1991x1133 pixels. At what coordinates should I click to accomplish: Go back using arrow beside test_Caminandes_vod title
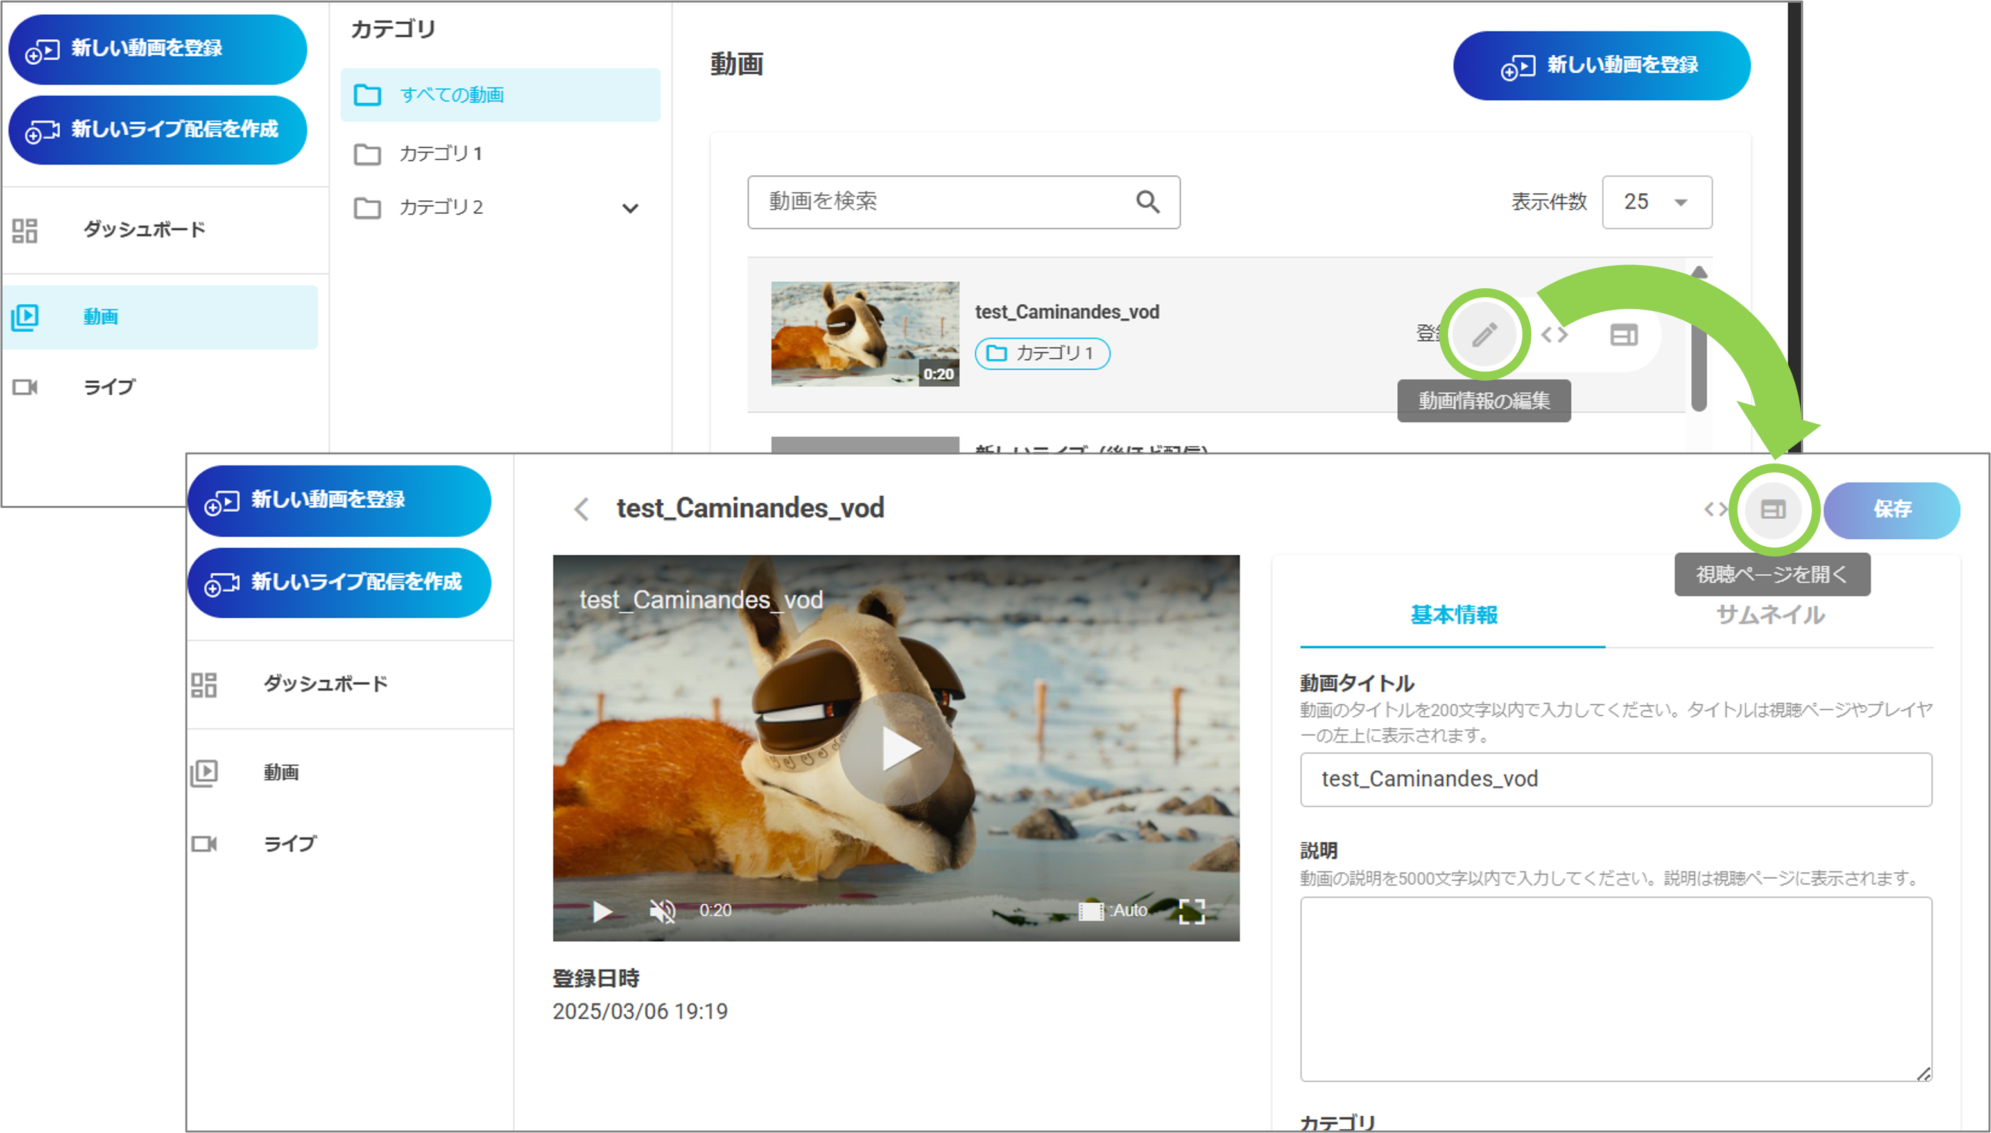coord(582,509)
